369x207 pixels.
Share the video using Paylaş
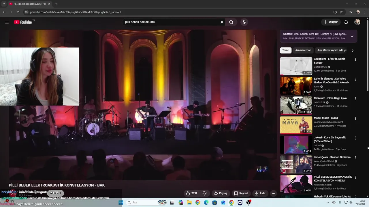[x=221, y=193]
